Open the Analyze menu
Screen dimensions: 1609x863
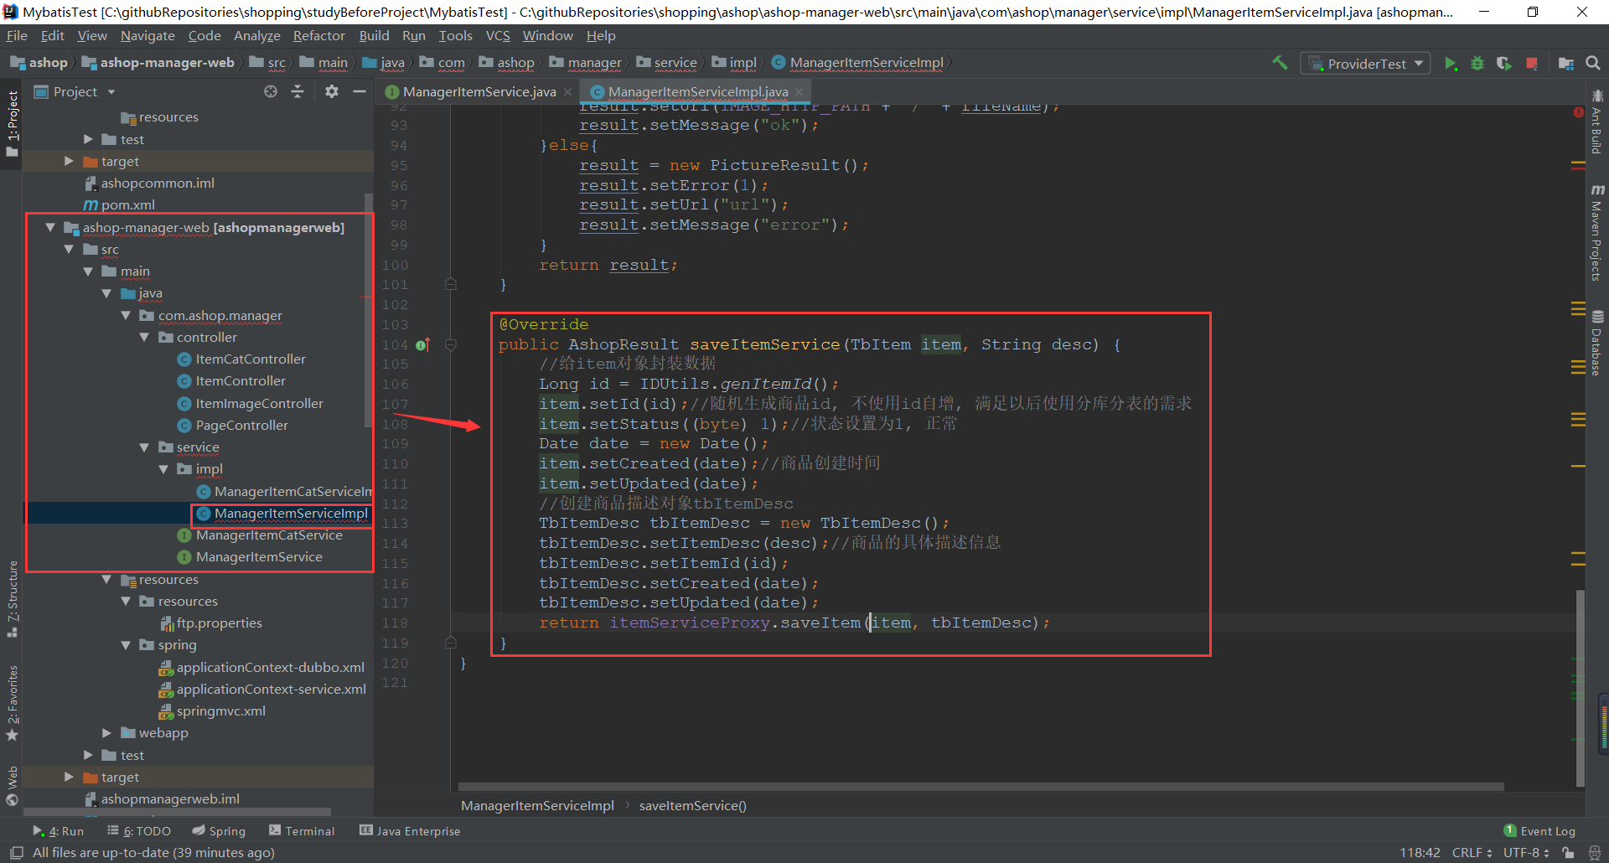point(256,36)
